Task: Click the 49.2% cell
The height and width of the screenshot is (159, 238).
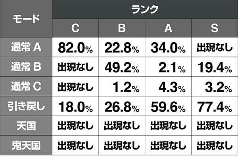Action: pos(122,68)
